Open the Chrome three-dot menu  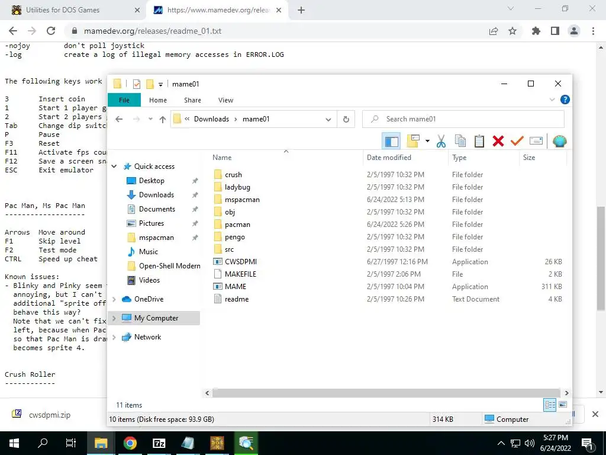click(593, 31)
